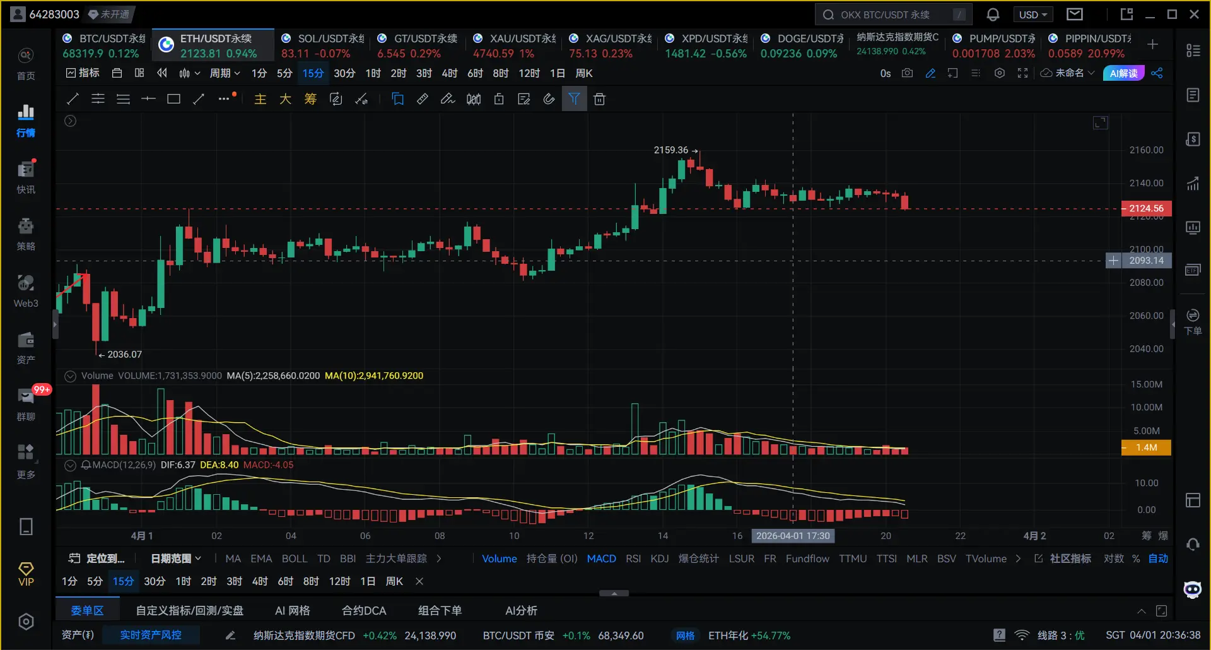Screen dimensions: 1211x650
Task: Open the customer service headset icon
Action: (1192, 544)
